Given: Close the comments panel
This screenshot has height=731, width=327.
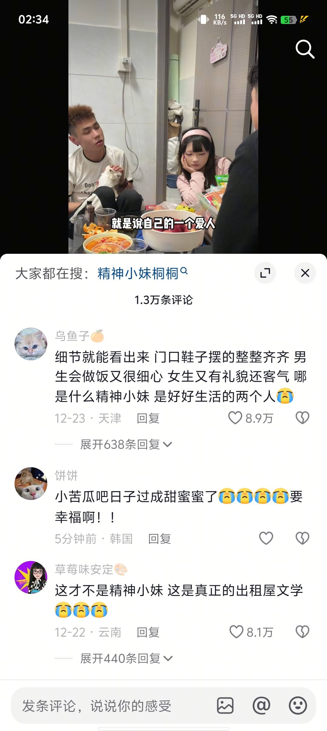Looking at the screenshot, I should (305, 273).
